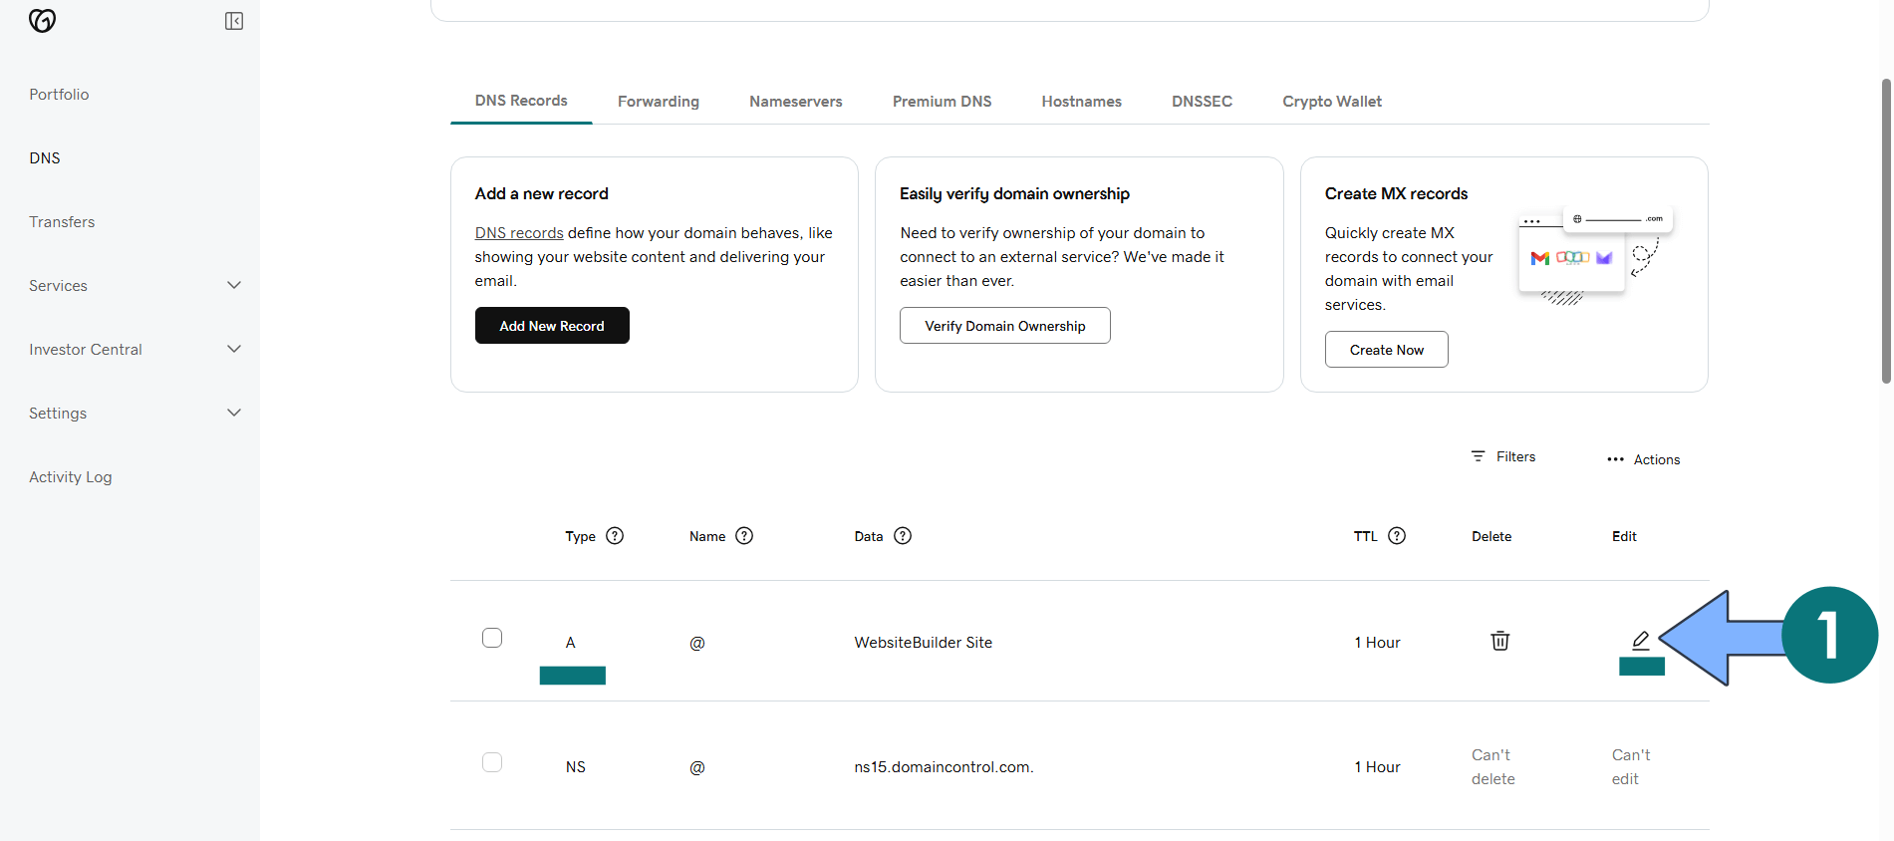Click the 'NS' type cell
Image resolution: width=1894 pixels, height=841 pixels.
click(576, 767)
